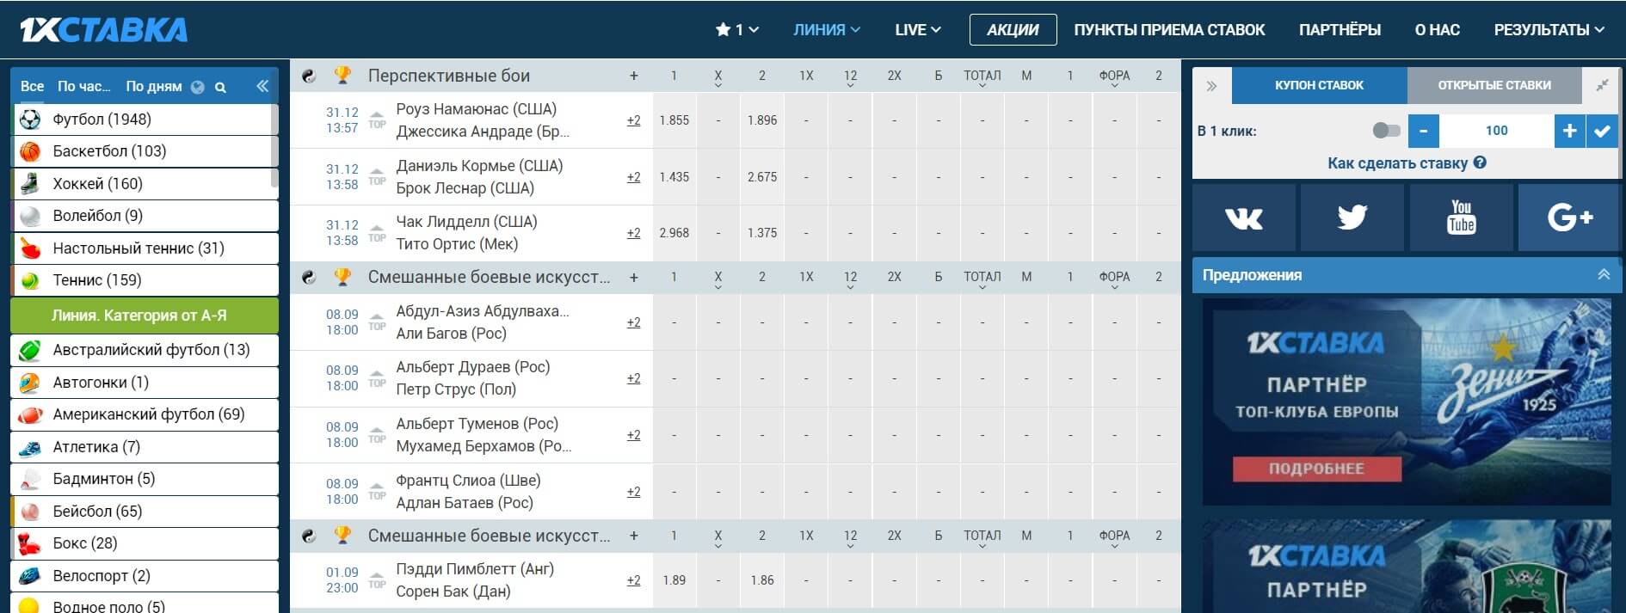Decrease the one-click stake with minus
The height and width of the screenshot is (613, 1626).
pyautogui.click(x=1424, y=131)
